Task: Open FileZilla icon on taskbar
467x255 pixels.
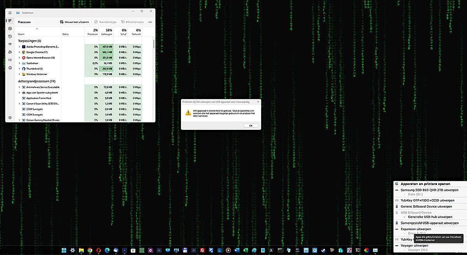Action: coord(202,250)
